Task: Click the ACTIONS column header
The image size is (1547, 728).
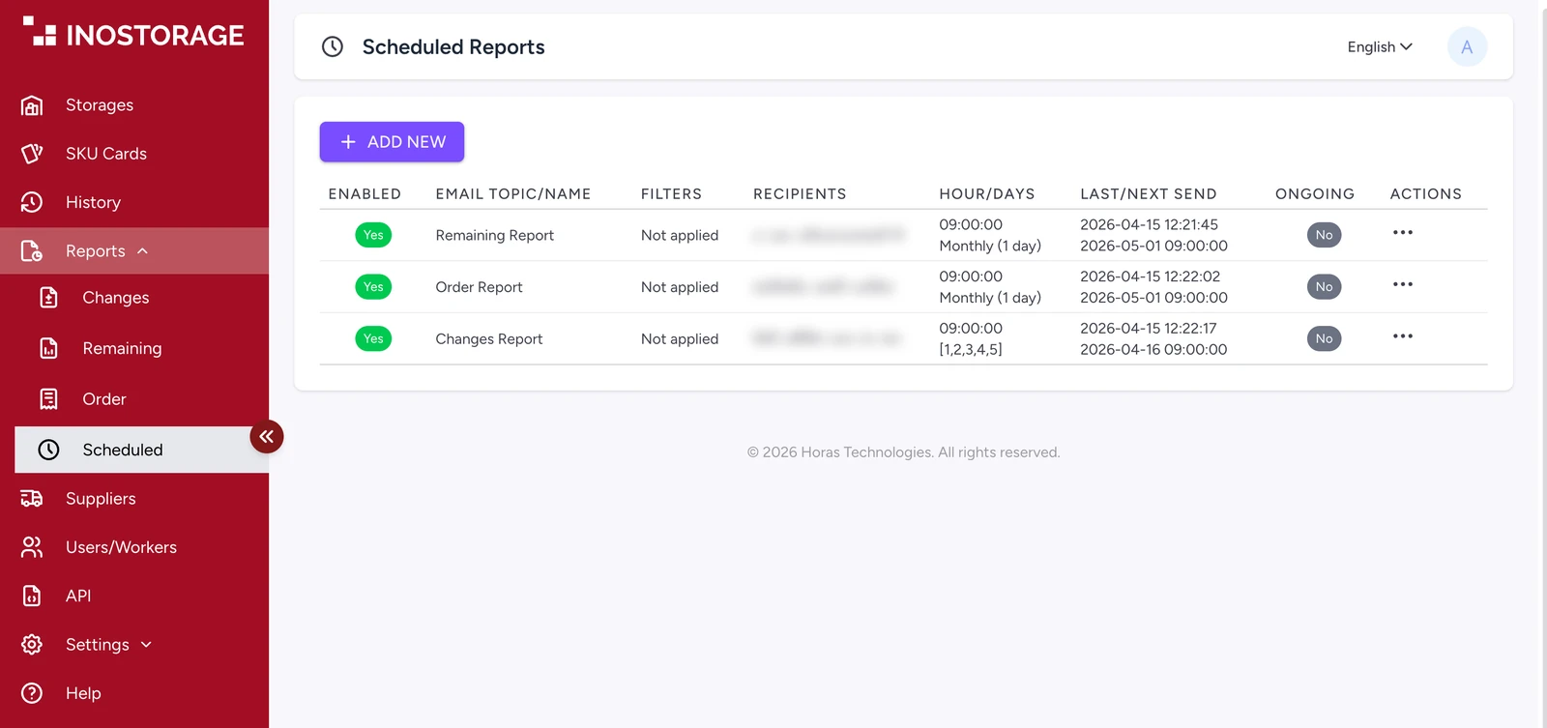Action: [1426, 193]
